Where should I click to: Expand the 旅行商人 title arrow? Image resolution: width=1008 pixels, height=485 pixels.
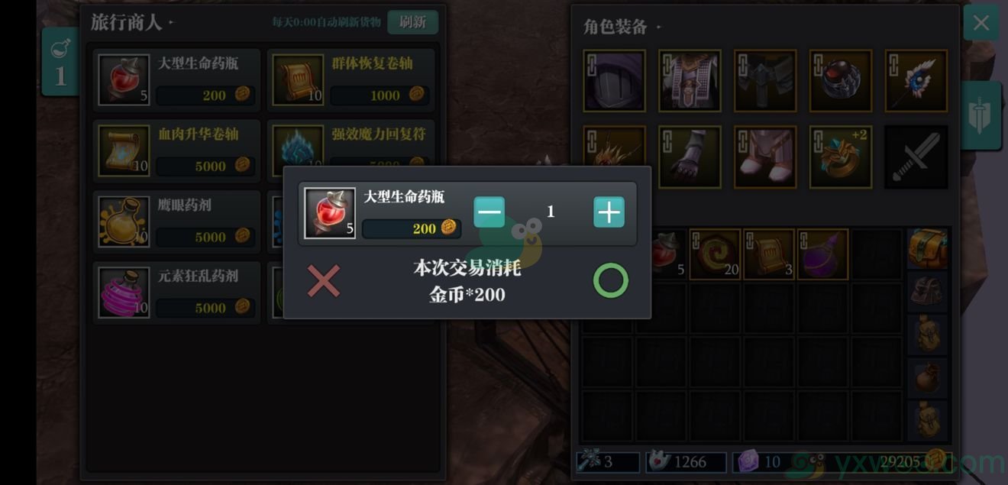171,23
